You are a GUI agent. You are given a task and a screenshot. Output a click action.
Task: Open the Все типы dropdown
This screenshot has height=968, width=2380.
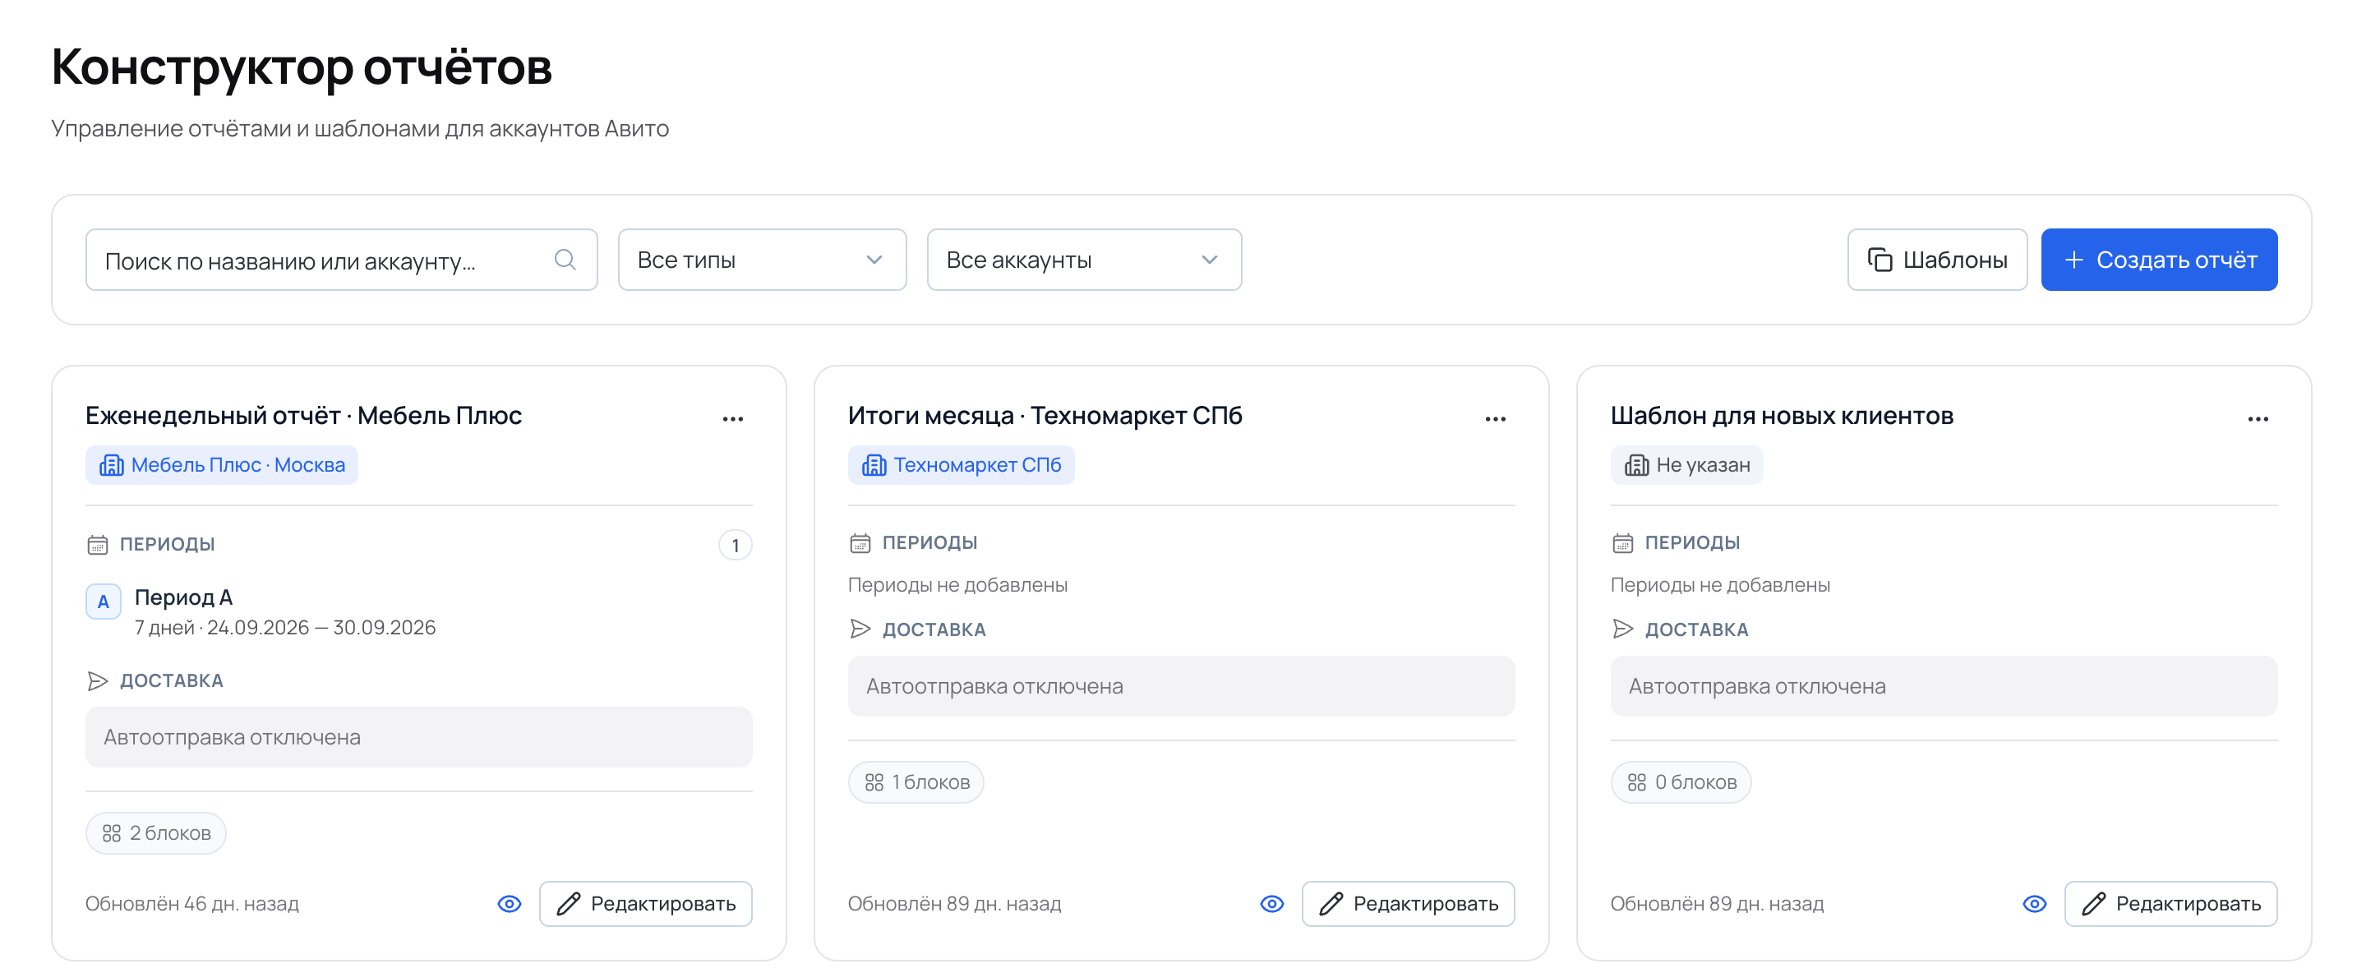pyautogui.click(x=761, y=260)
